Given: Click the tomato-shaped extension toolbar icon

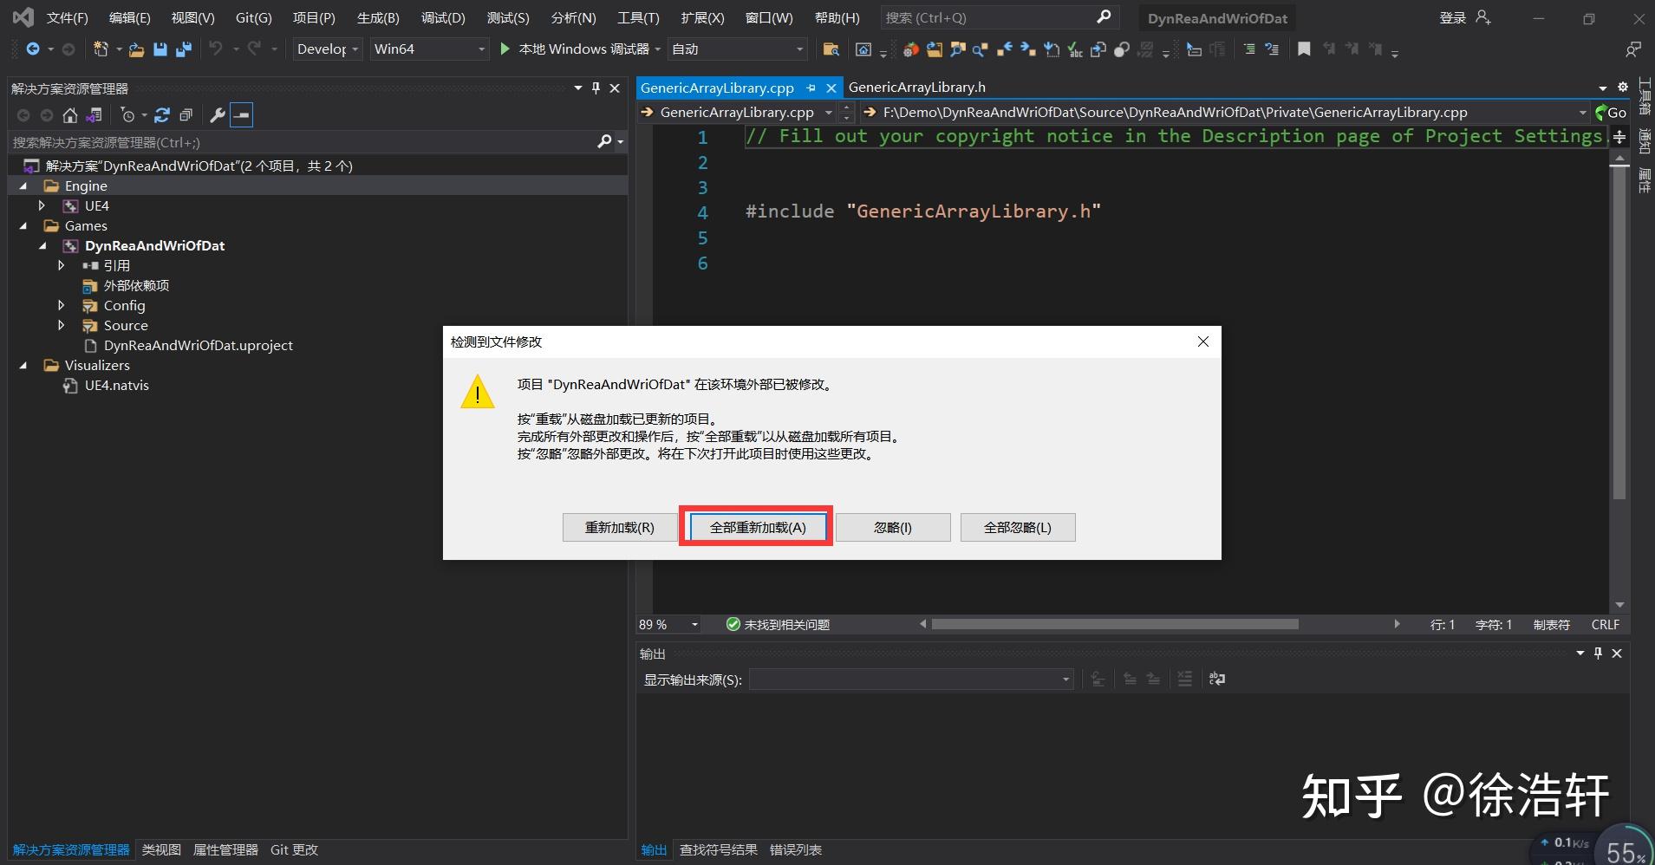Looking at the screenshot, I should tap(910, 49).
